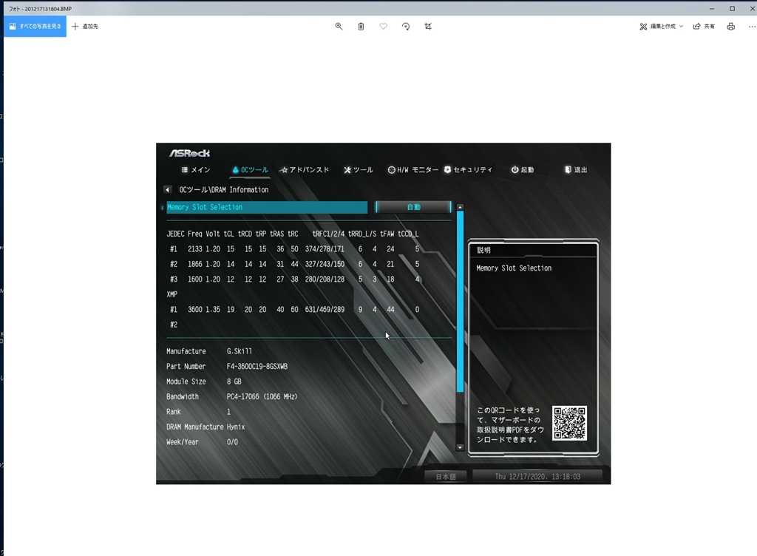This screenshot has height=556, width=757.
Task: Click XMP frequency value 3600
Action: click(x=195, y=309)
